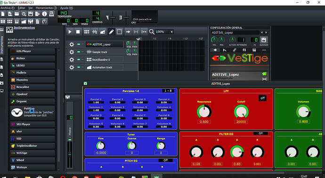Screen dimensions: 325x178
Task: Add a sample track via toolbar icon
Action: (x=95, y=32)
